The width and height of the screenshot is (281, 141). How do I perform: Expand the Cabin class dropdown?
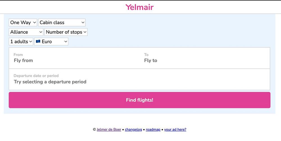point(62,23)
